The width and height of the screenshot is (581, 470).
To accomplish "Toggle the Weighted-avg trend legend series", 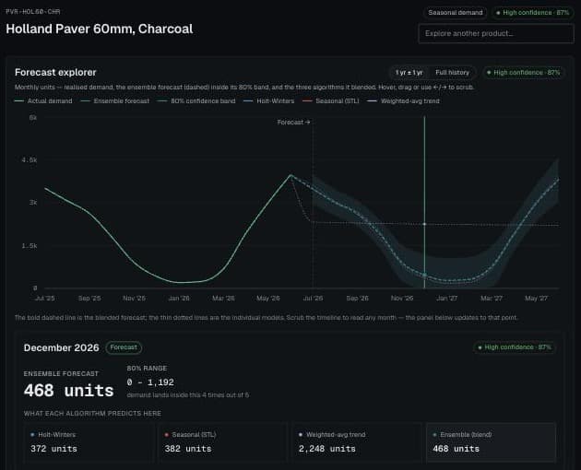I will click(403, 101).
